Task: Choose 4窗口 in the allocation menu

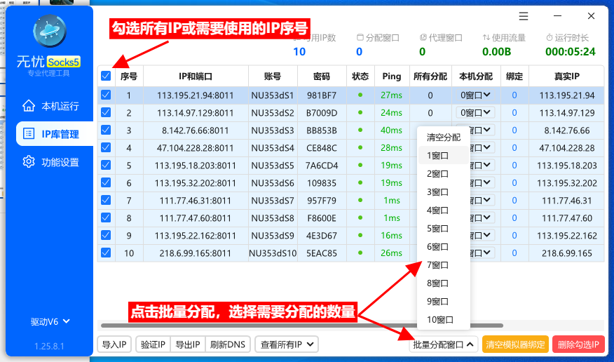Action: tap(443, 210)
